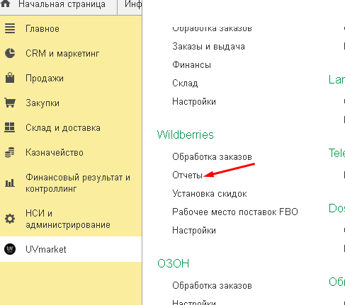Switch to the tab starting with Инф
Viewport: 345px width, 305px height.
coord(133,4)
